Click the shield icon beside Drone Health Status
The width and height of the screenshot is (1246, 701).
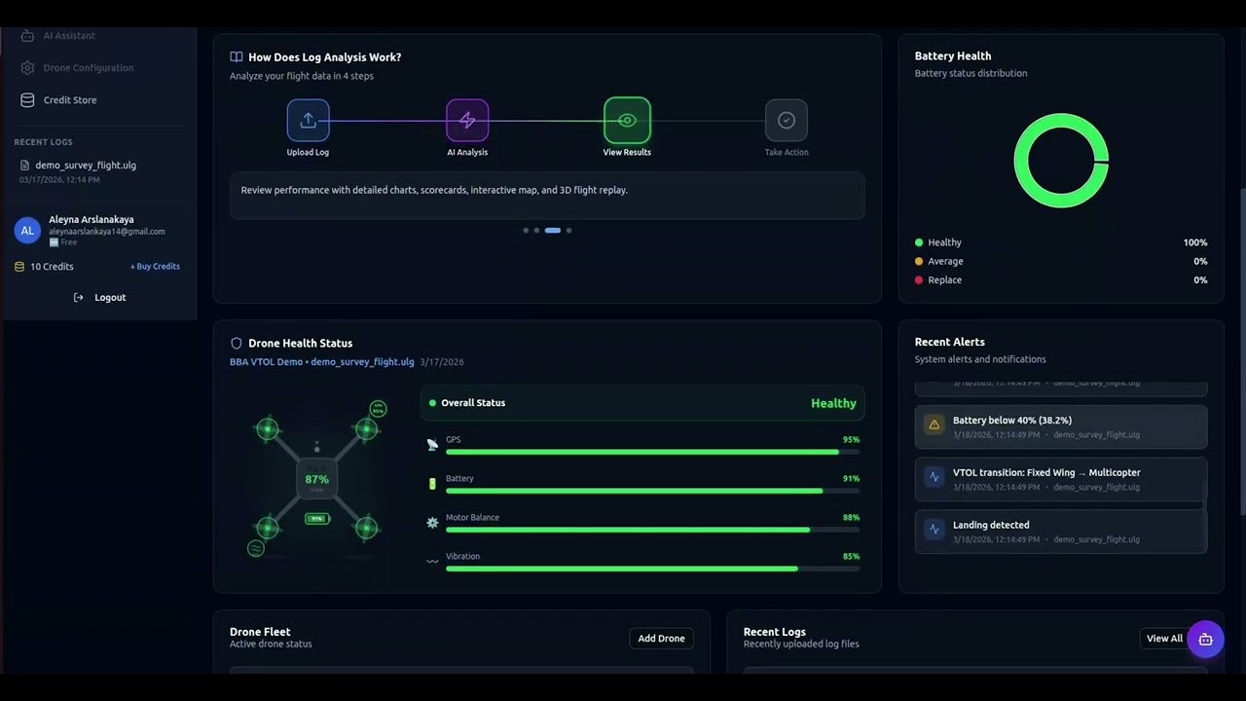(237, 344)
